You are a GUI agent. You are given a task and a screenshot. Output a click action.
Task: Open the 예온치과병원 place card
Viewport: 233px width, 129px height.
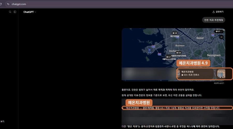click(x=195, y=74)
